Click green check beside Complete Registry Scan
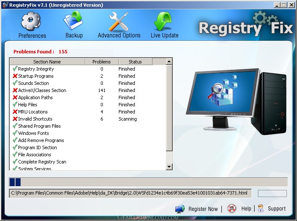The image size is (297, 221). [15, 162]
